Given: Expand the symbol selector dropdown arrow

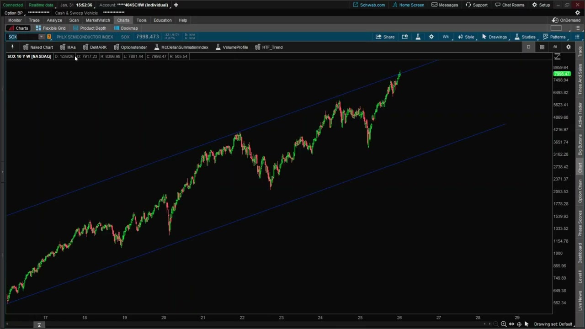Looking at the screenshot, I should coord(42,37).
